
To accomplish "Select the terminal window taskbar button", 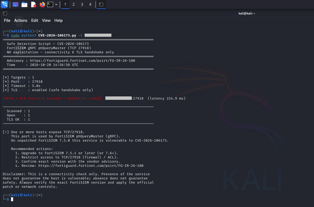I will (101, 4).
